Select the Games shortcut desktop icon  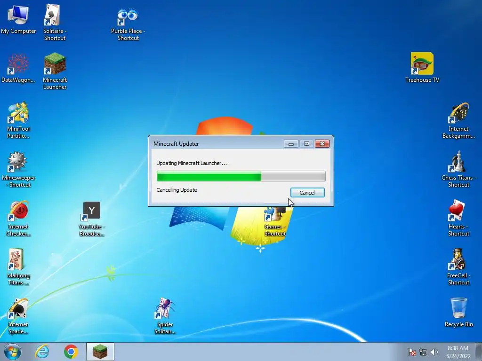tap(275, 221)
